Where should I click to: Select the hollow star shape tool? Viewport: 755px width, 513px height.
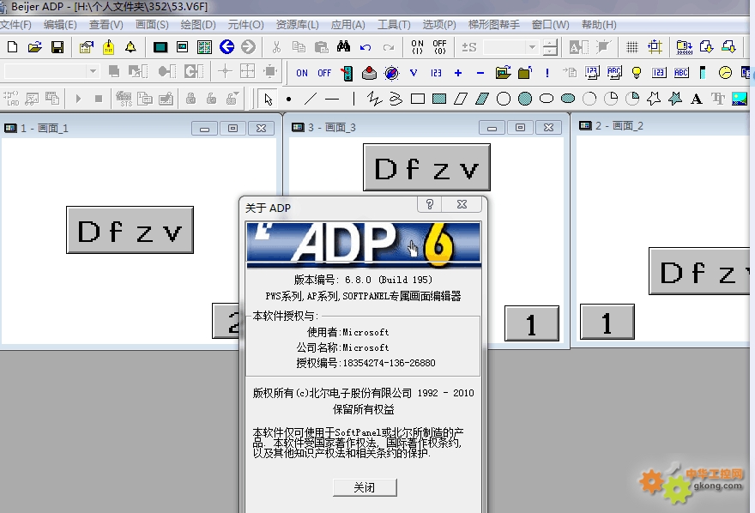click(654, 99)
